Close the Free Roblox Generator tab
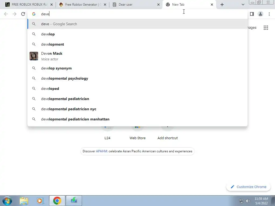Image resolution: width=275 pixels, height=206 pixels. (x=105, y=5)
